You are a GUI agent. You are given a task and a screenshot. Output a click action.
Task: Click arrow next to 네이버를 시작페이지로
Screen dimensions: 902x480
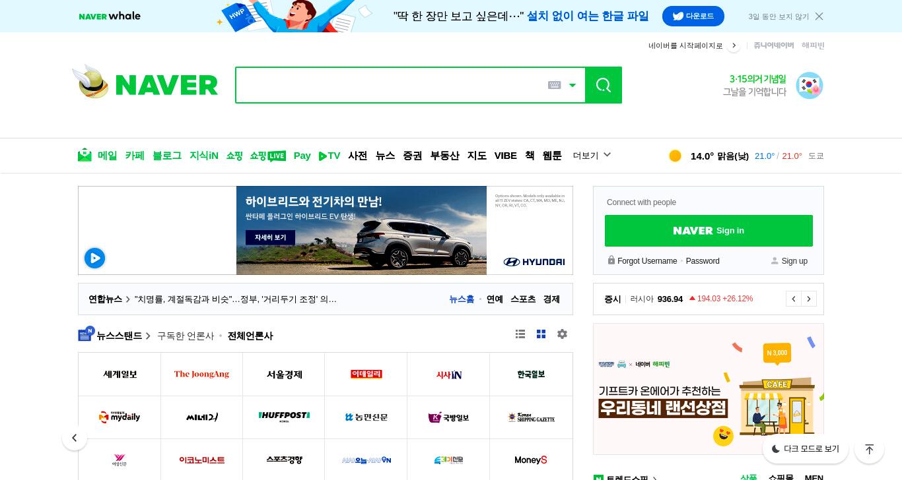pyautogui.click(x=734, y=45)
